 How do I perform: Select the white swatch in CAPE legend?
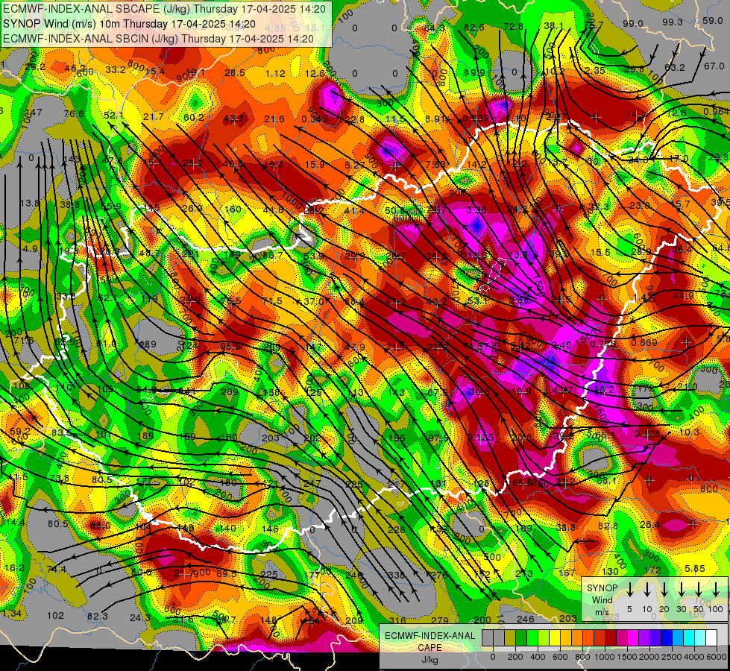(711, 638)
